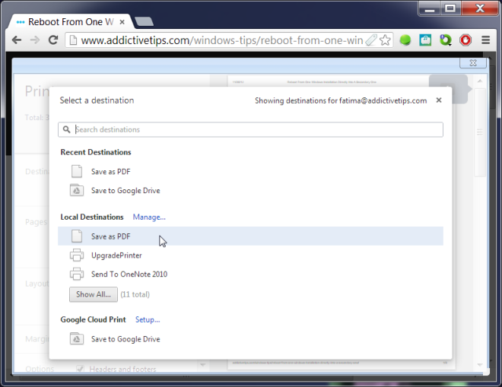Click the PDF icon under Recent Destinations

click(77, 171)
